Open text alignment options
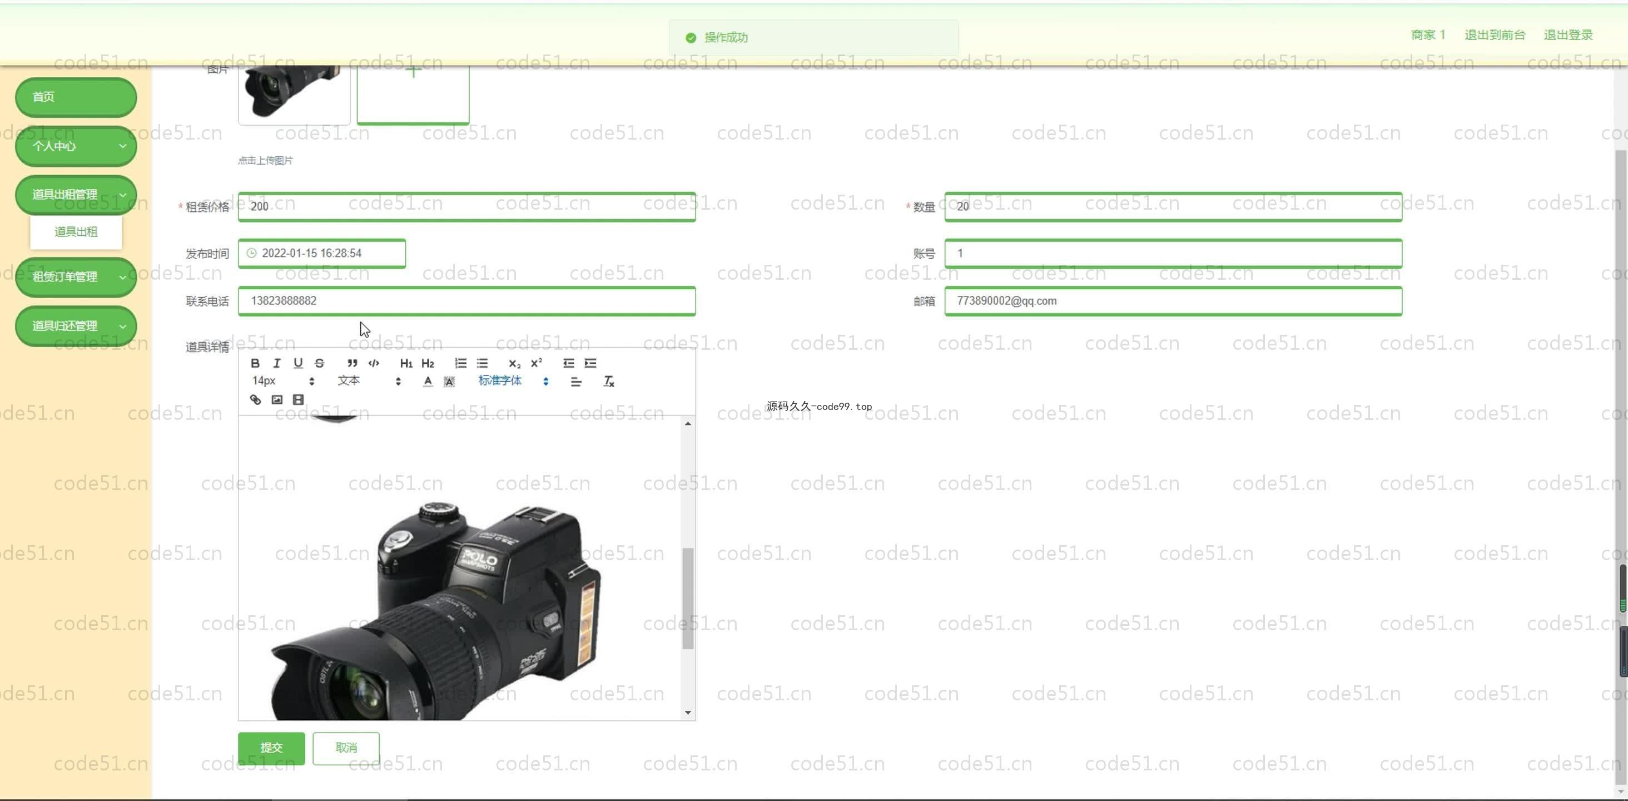The height and width of the screenshot is (801, 1628). tap(575, 381)
